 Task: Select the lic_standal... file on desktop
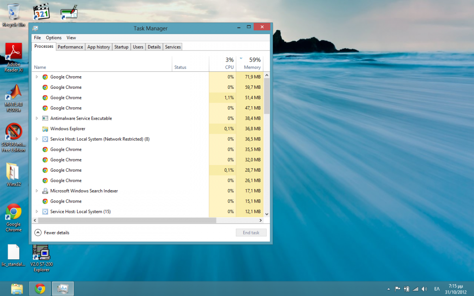coord(13,255)
